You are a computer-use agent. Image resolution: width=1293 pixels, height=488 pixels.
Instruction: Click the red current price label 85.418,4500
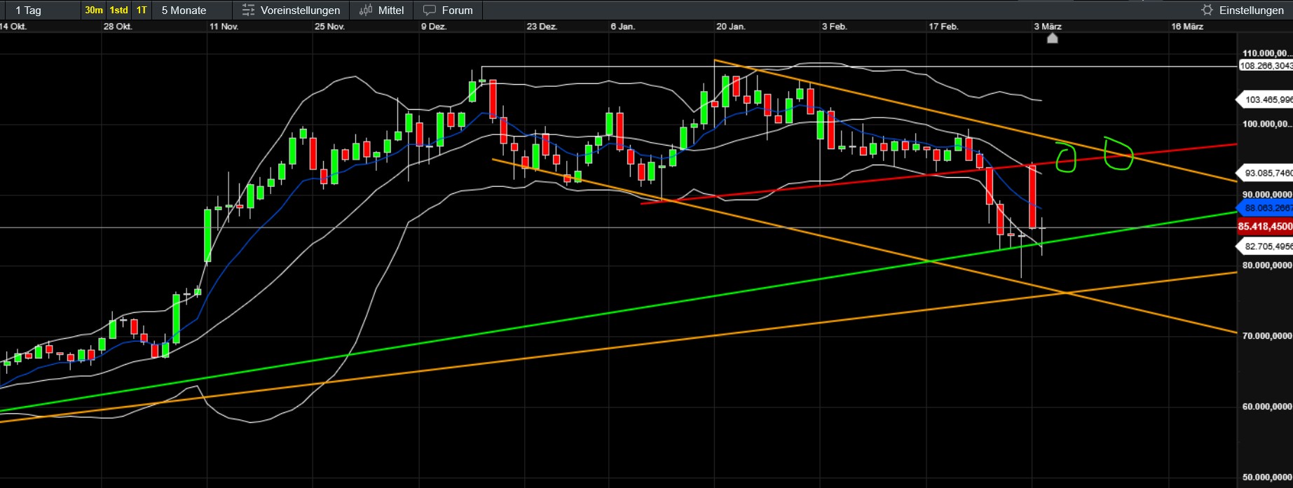point(1265,226)
